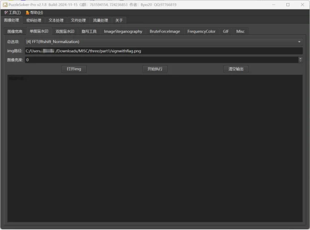Switch to the 密码处理 tab
The height and width of the screenshot is (230, 310).
point(34,20)
